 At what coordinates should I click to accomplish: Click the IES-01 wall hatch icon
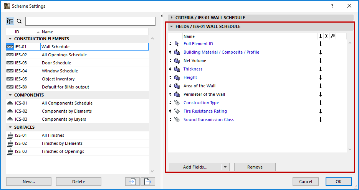[10, 47]
